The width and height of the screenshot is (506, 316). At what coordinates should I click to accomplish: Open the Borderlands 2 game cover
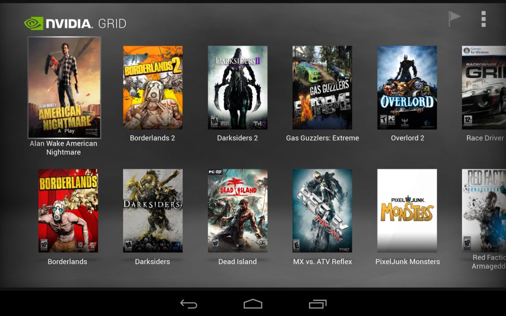(x=153, y=87)
